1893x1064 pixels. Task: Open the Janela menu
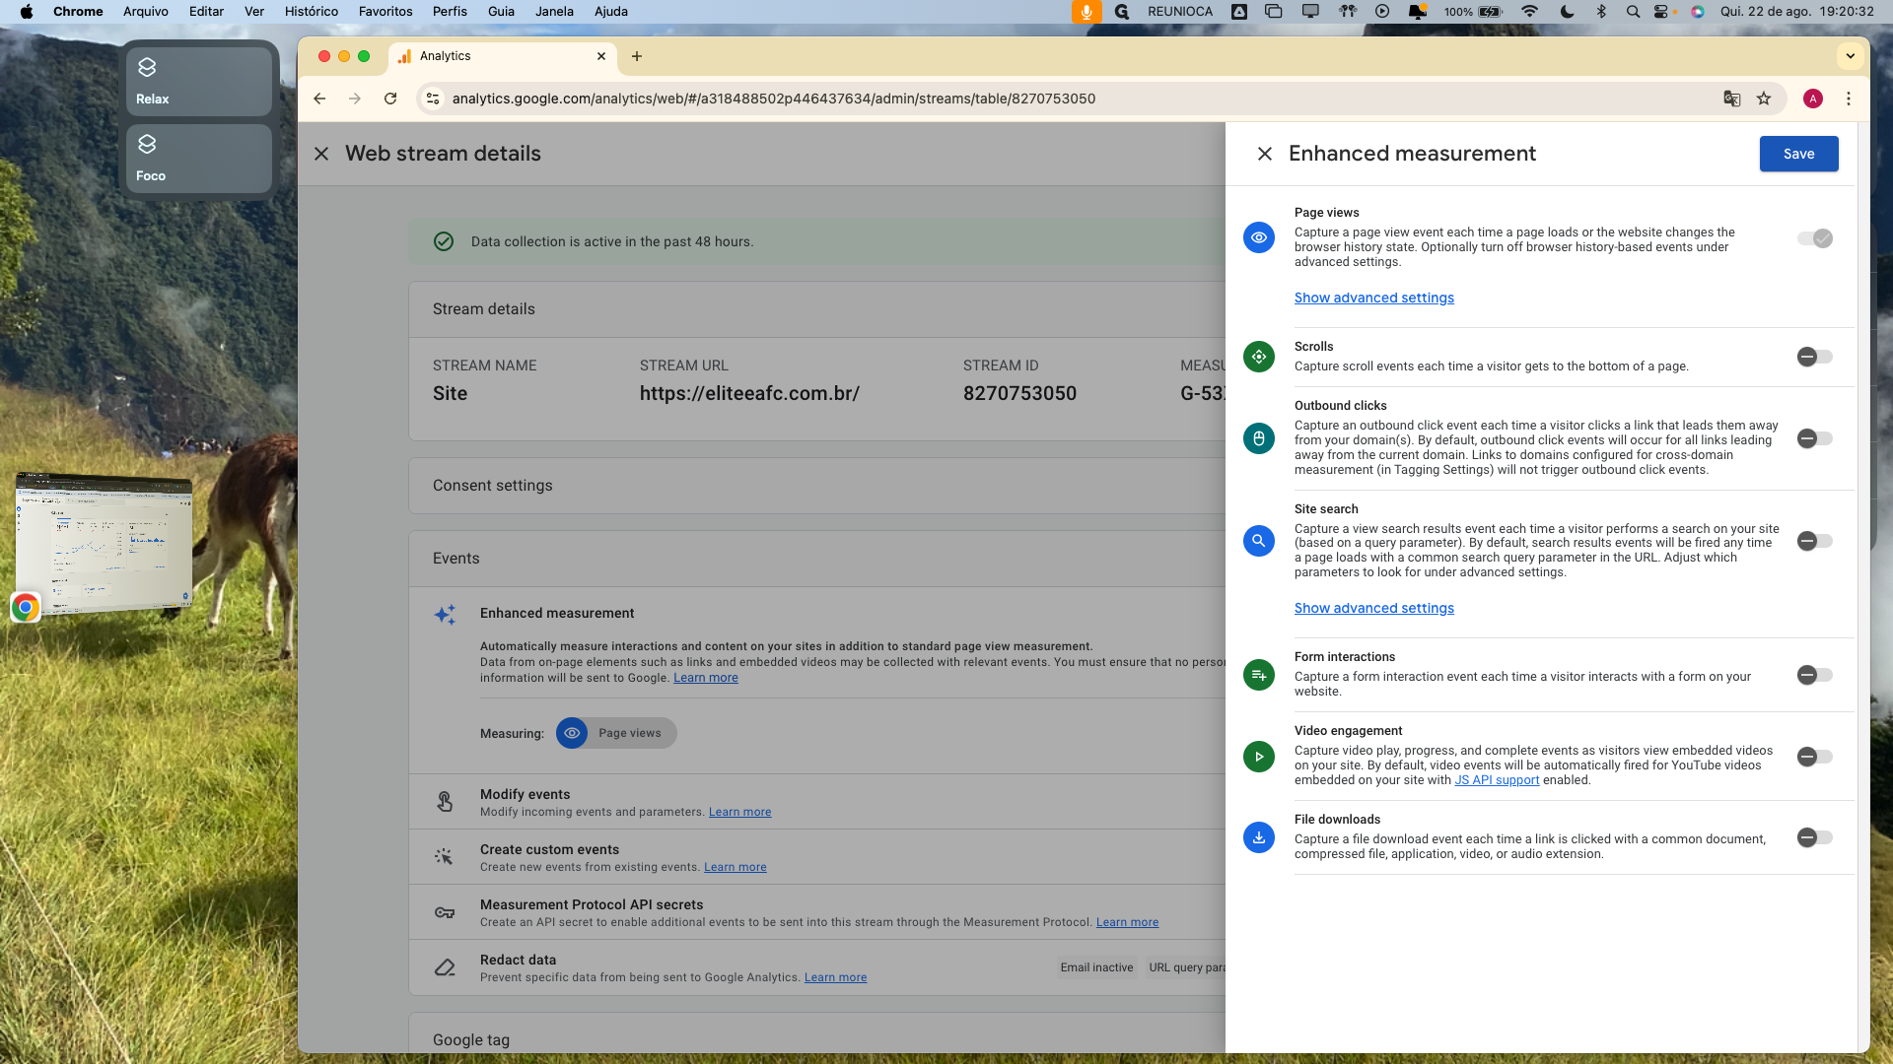pyautogui.click(x=554, y=12)
